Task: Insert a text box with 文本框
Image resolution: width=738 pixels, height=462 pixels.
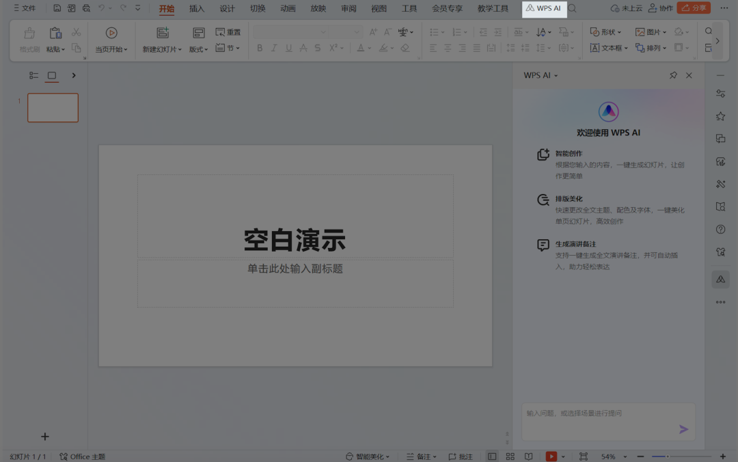Action: (x=605, y=48)
